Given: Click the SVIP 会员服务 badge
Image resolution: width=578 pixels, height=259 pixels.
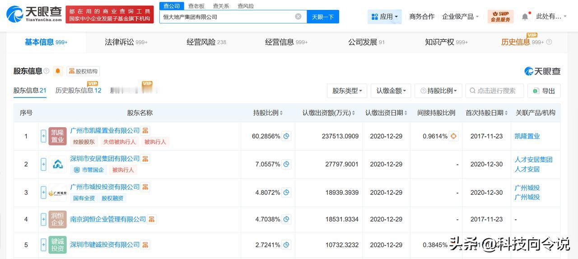Looking at the screenshot, I should tap(500, 17).
